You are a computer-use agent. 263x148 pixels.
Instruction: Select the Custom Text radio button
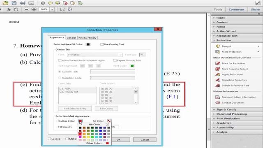[60, 72]
